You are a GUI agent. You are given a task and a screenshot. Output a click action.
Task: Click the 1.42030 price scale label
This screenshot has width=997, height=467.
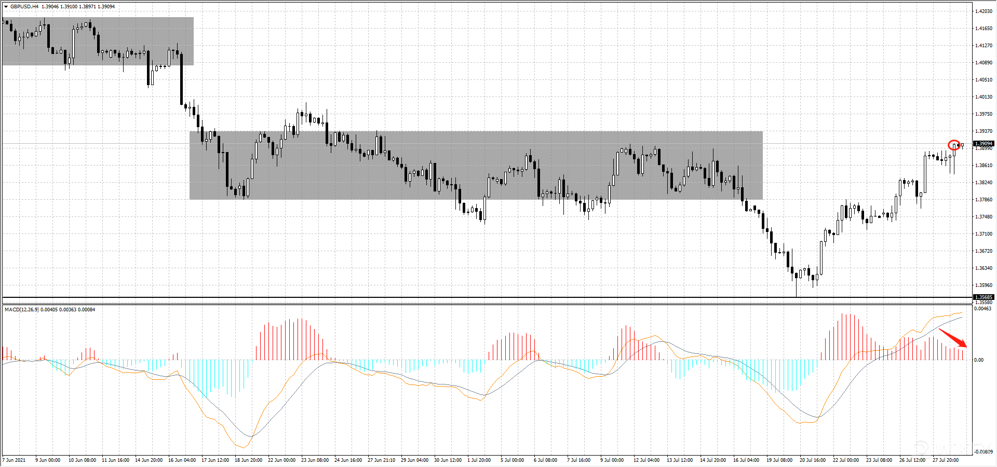983,11
